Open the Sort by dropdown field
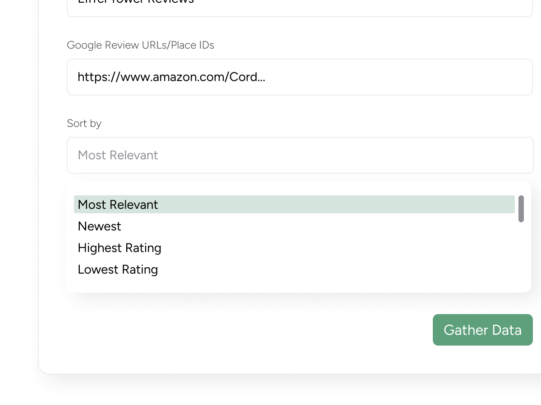This screenshot has height=405, width=541. pos(300,155)
